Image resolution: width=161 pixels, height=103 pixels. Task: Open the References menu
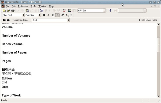(x=23, y=6)
